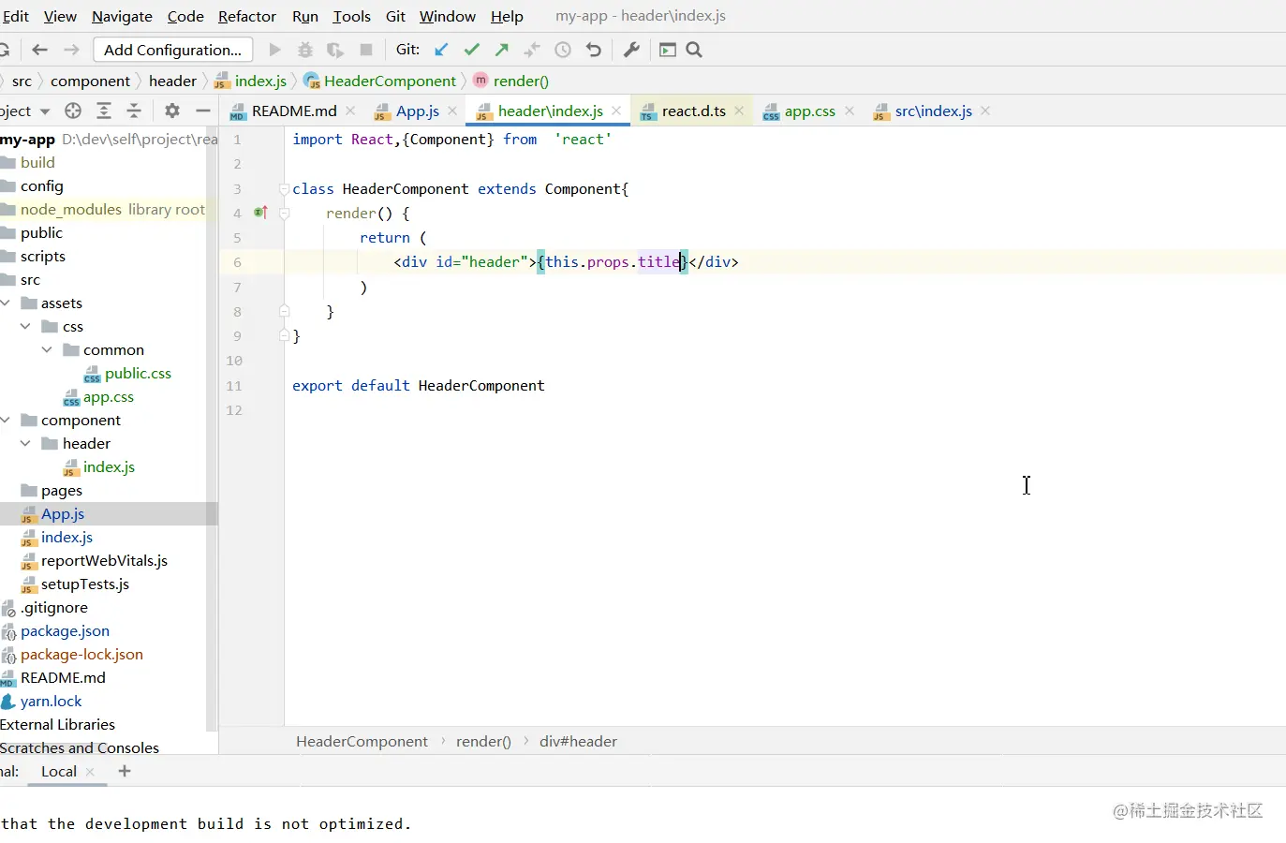The image size is (1286, 843).
Task: Select the public.css file in tree
Action: [x=138, y=373]
